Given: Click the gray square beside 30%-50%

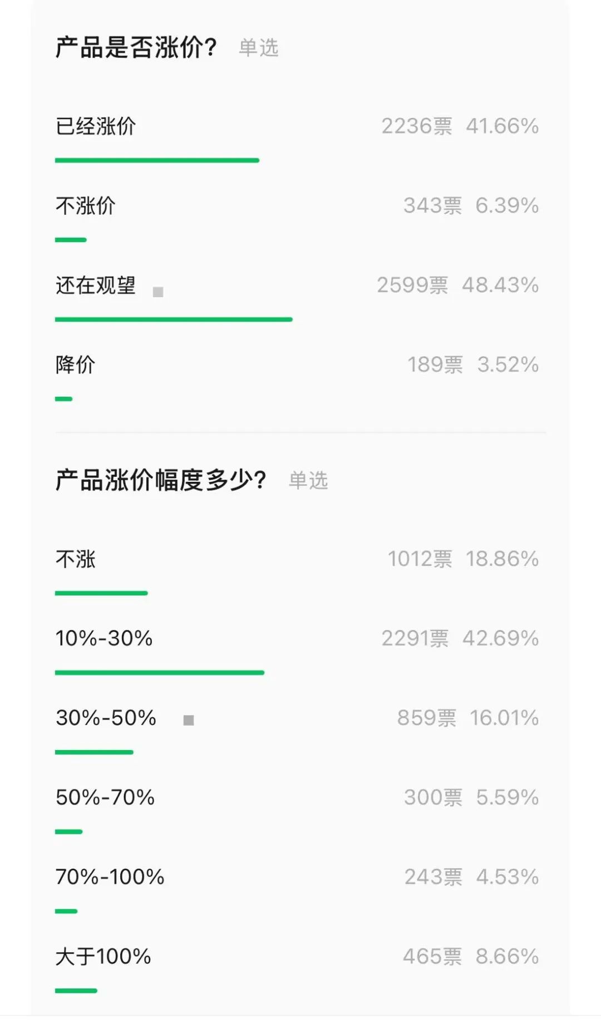Looking at the screenshot, I should coord(189,720).
